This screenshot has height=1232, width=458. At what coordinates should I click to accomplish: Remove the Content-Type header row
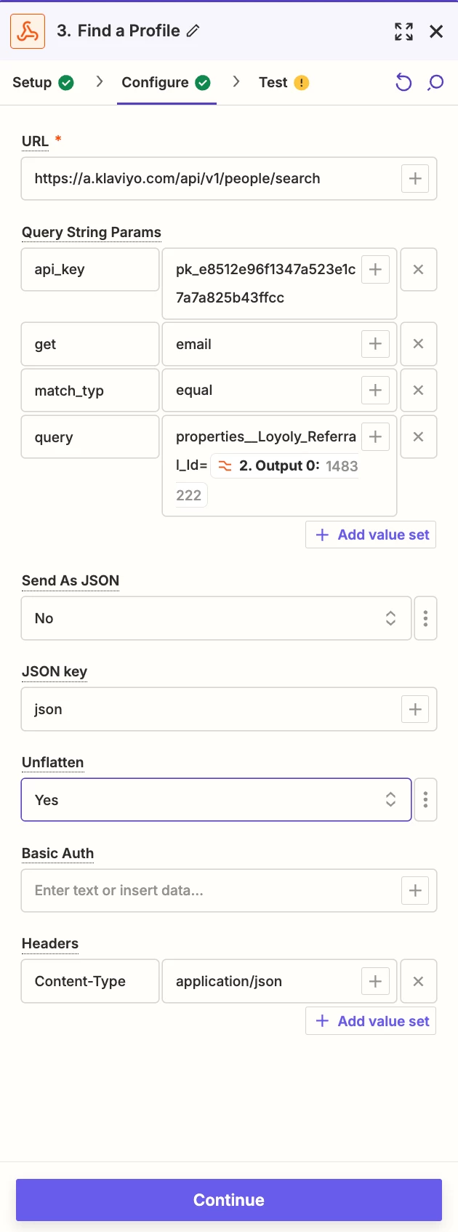(x=418, y=981)
